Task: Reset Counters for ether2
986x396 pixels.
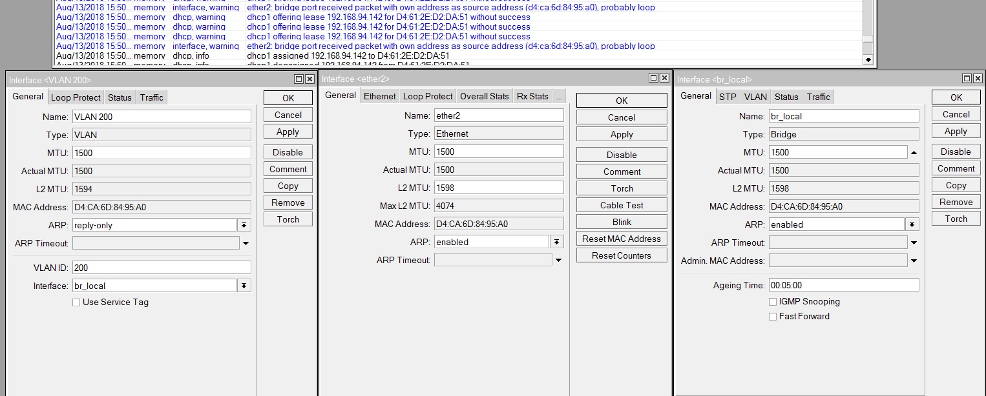Action: 620,255
